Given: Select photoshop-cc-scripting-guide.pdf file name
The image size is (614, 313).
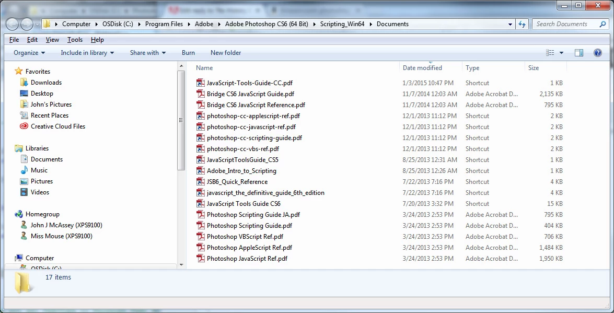Looking at the screenshot, I should pyautogui.click(x=254, y=137).
